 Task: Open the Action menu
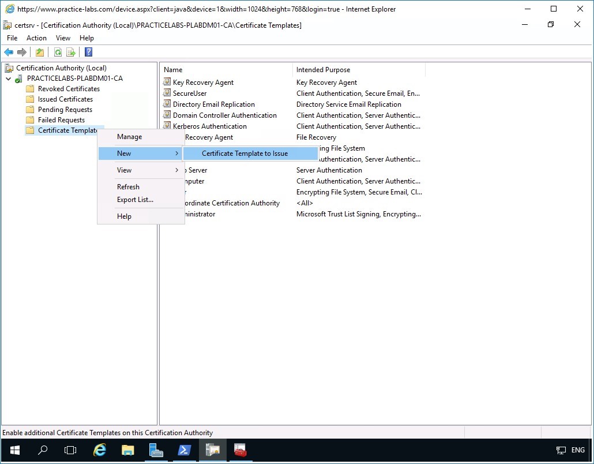(x=36, y=38)
